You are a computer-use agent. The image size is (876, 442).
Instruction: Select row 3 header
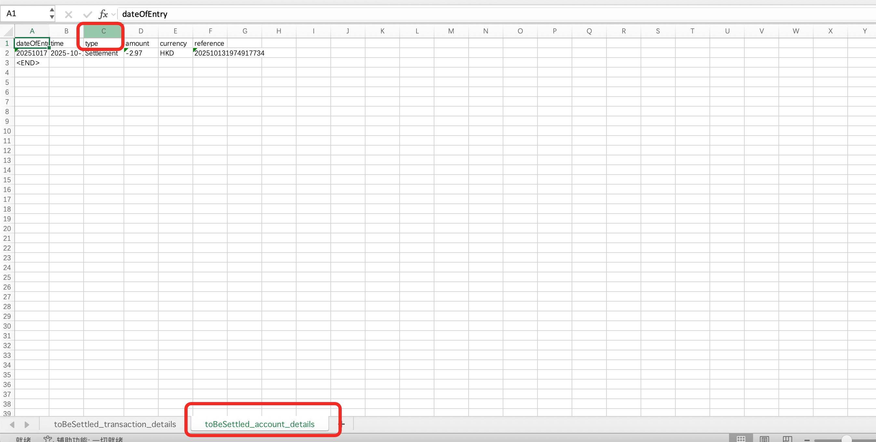coord(7,63)
